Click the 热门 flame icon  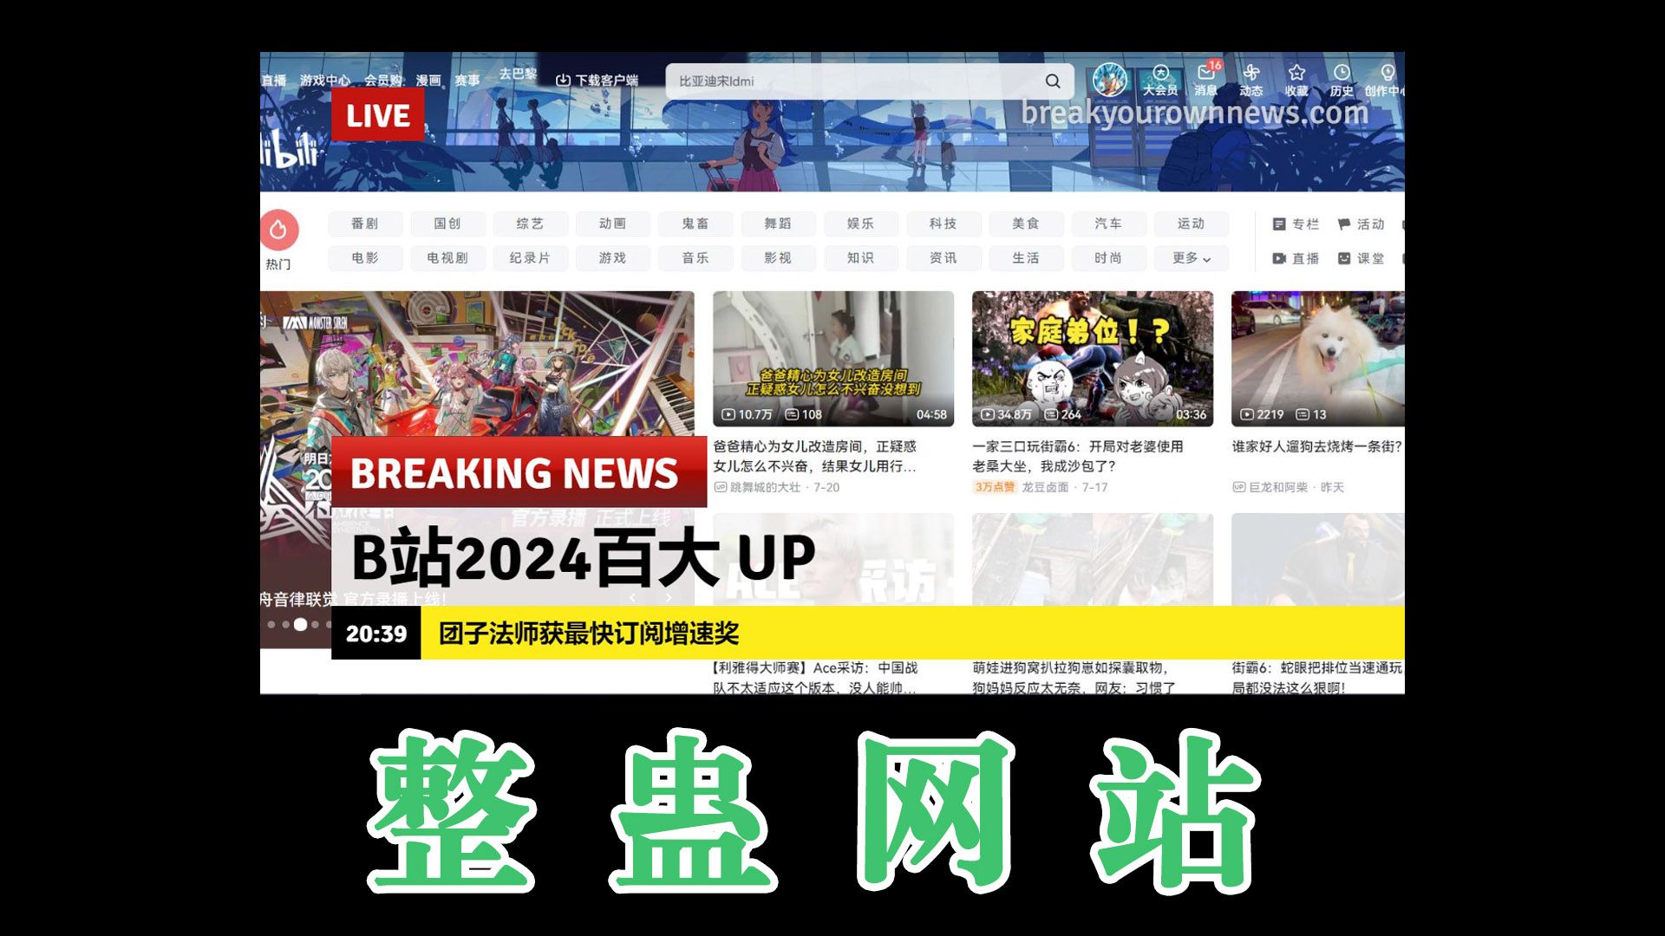(279, 231)
